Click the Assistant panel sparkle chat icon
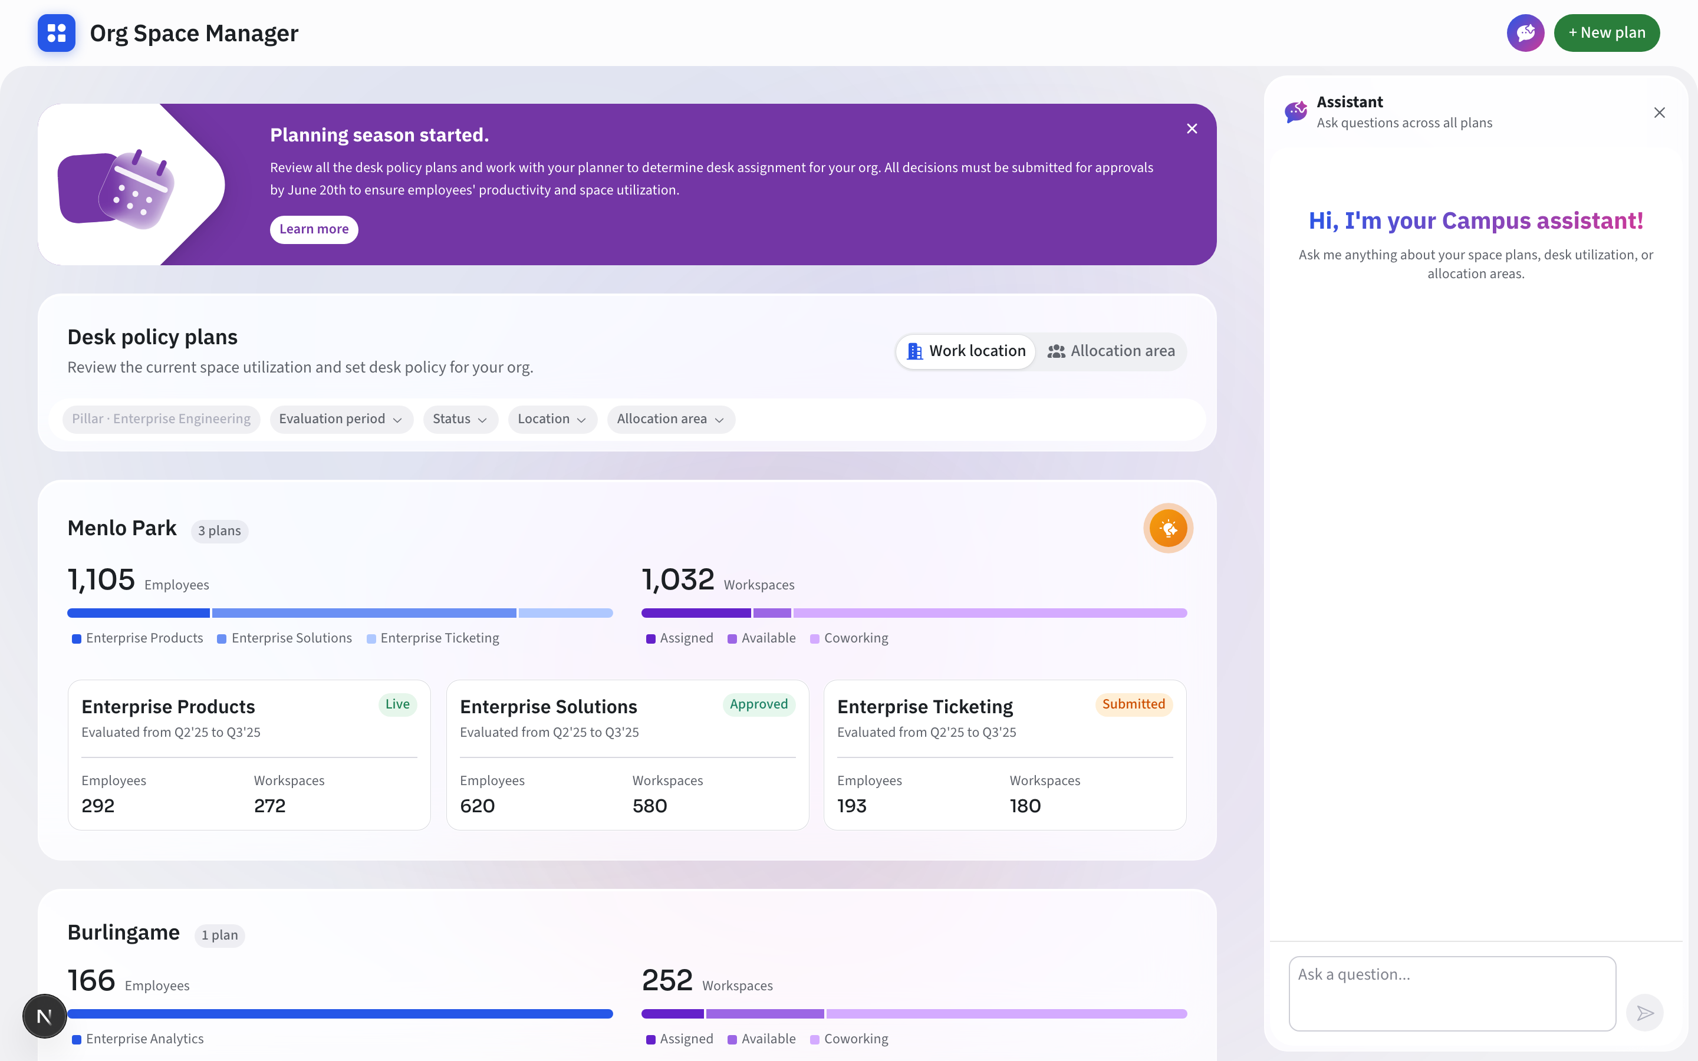1698x1061 pixels. coord(1295,112)
